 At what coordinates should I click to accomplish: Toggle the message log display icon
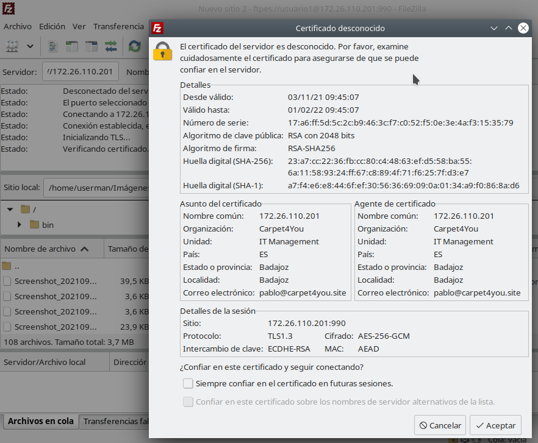(52, 46)
